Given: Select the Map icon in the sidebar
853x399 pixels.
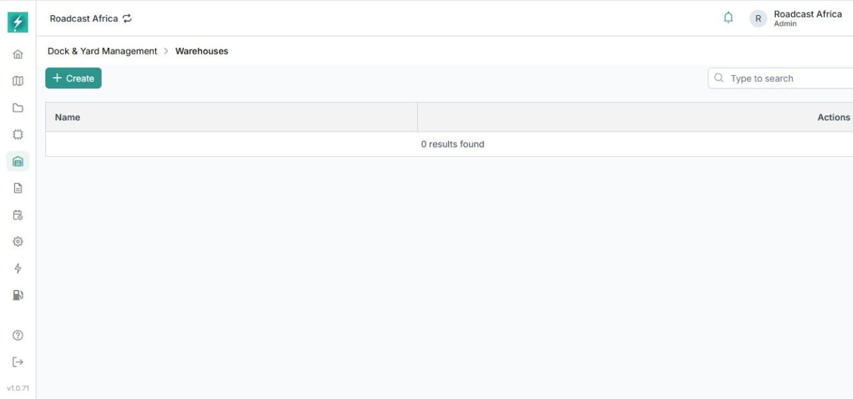Looking at the screenshot, I should click(x=17, y=80).
